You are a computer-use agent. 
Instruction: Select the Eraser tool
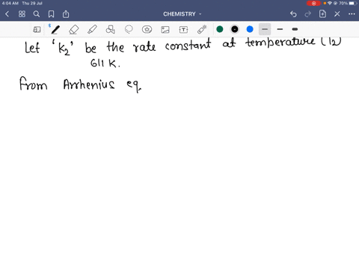[x=73, y=29]
